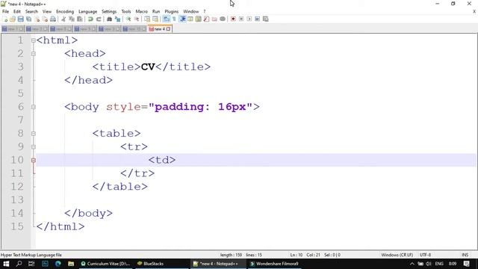
Task: Click line number 5 in the margin
Action: click(x=20, y=93)
